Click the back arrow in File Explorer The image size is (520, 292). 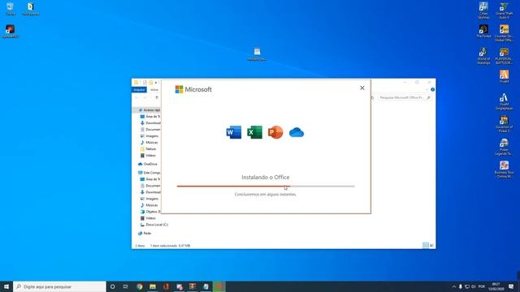coord(136,97)
